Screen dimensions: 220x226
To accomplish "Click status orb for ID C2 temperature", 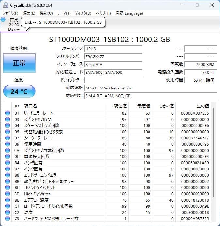I will (x=8, y=212).
